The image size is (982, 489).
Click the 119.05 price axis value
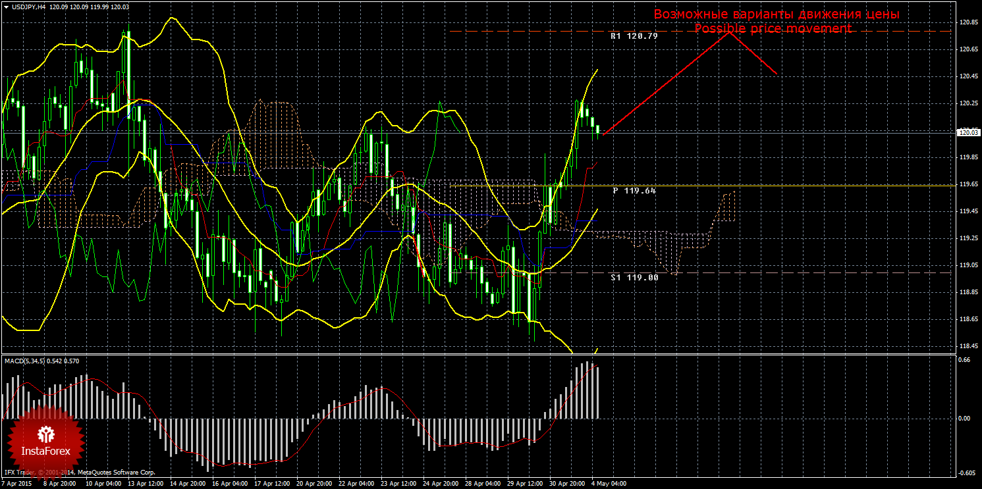coord(968,265)
